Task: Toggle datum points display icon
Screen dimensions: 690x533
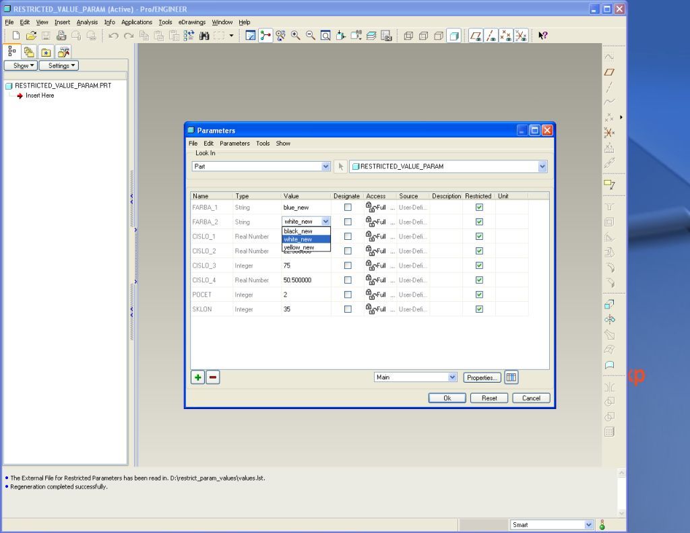Action: coord(506,36)
